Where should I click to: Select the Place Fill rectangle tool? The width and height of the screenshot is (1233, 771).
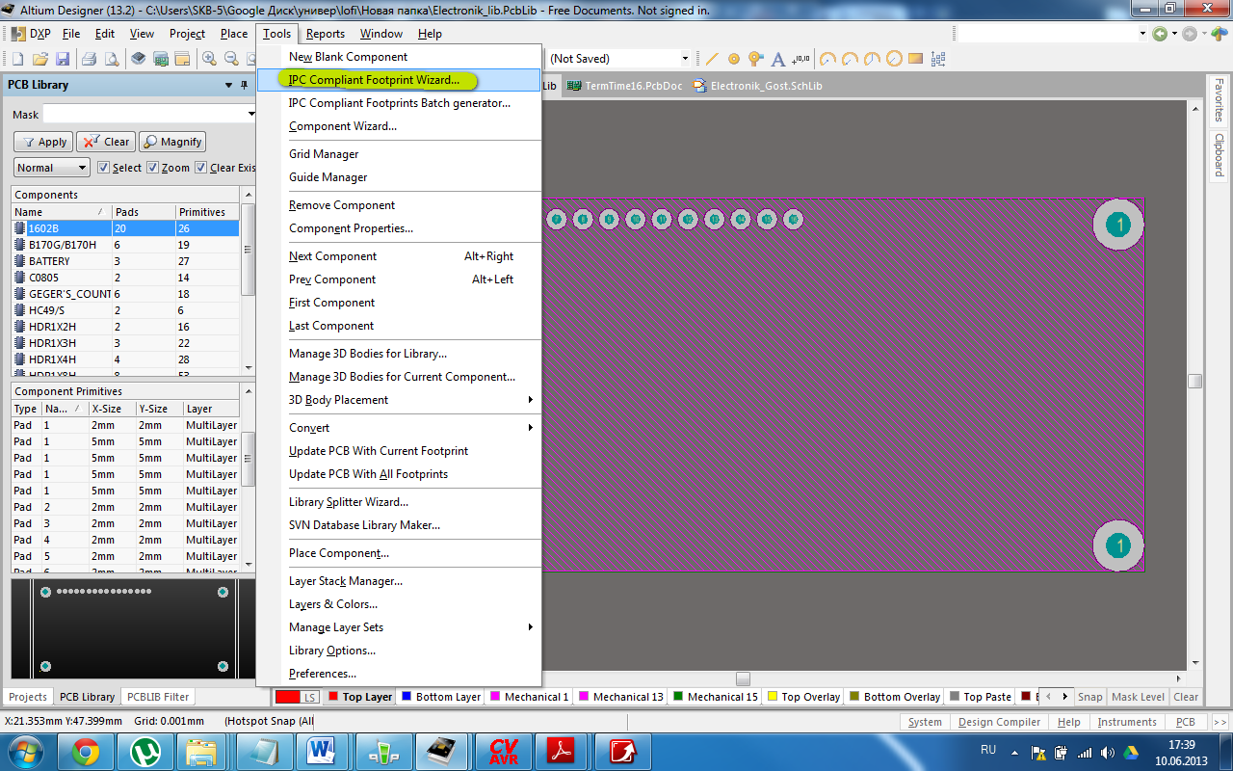[915, 59]
